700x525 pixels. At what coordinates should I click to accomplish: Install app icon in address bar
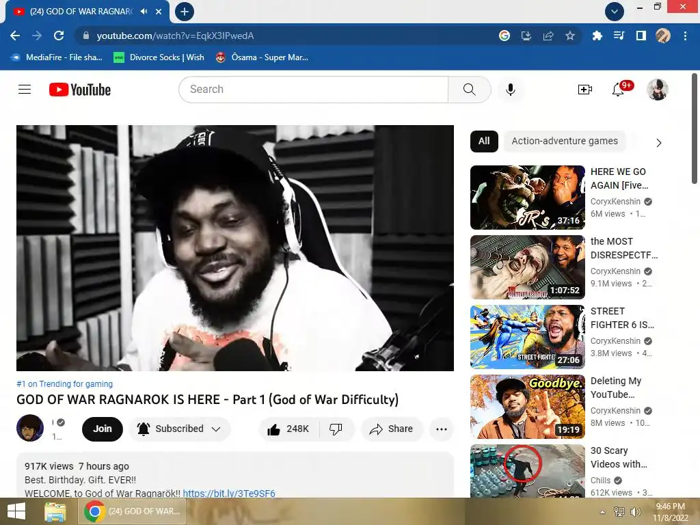click(526, 36)
